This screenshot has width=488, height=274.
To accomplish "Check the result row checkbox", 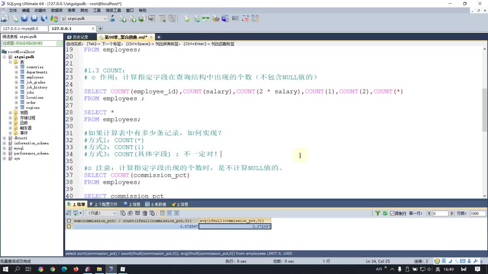I will pos(69,226).
